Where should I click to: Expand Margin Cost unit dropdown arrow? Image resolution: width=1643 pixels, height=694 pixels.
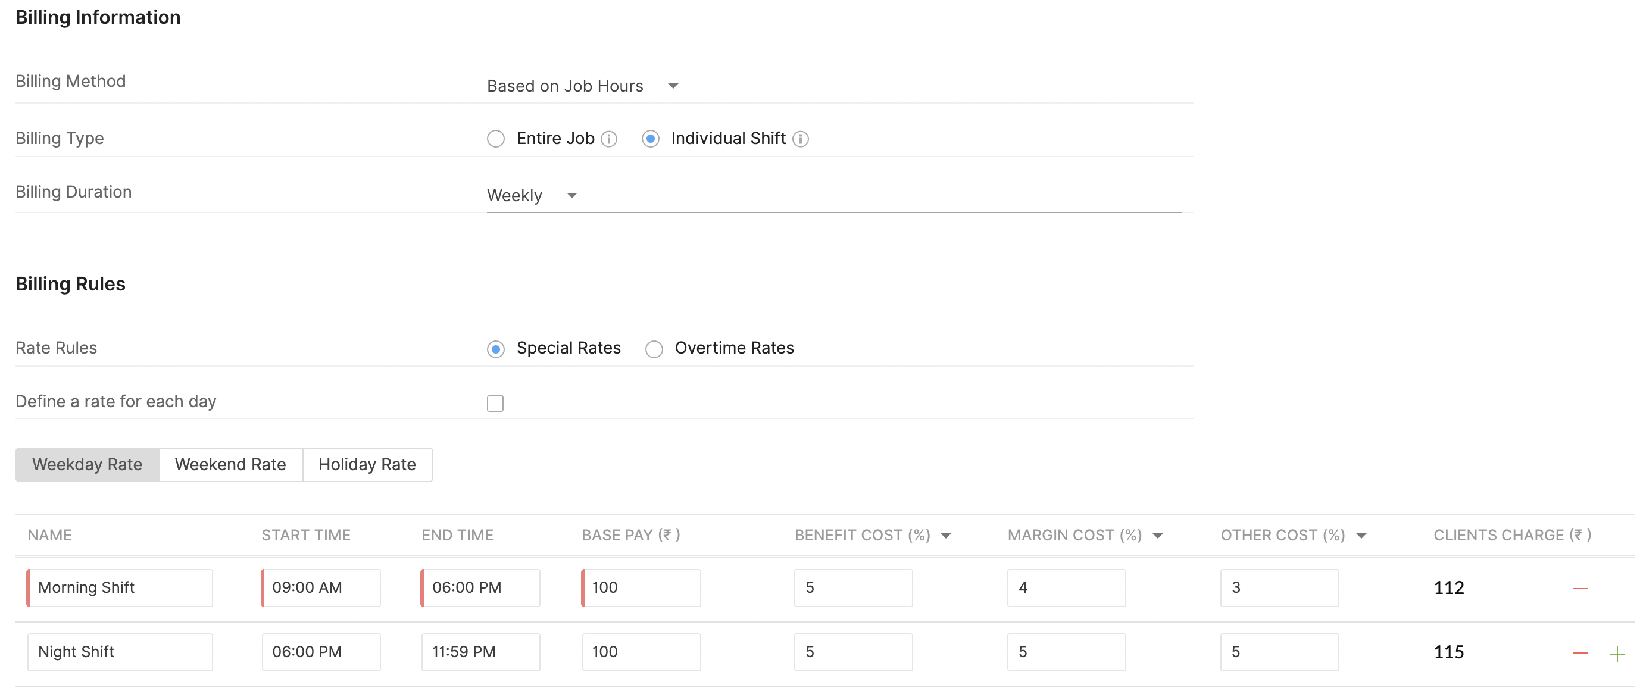coord(1158,536)
